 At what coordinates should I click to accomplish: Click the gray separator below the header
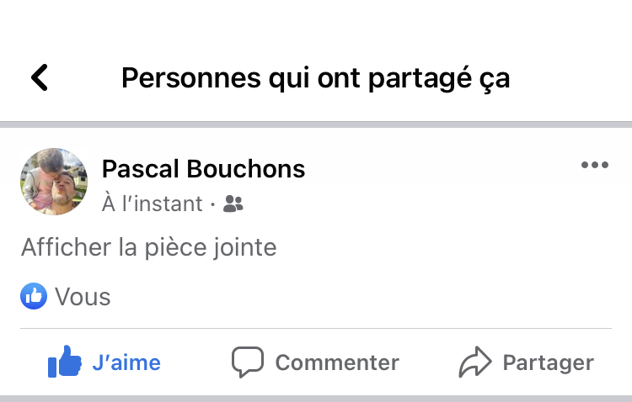pyautogui.click(x=316, y=124)
